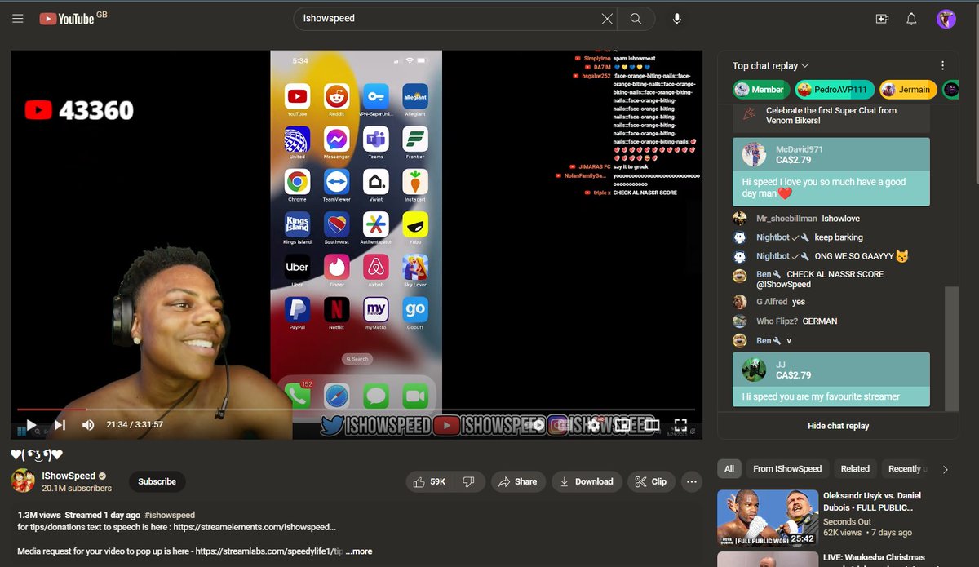Open JJ CA$2.79 super chat message
This screenshot has width=979, height=567.
pos(831,379)
